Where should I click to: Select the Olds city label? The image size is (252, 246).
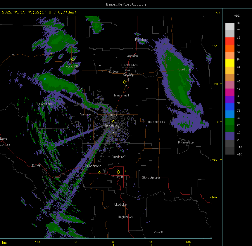(x=113, y=115)
